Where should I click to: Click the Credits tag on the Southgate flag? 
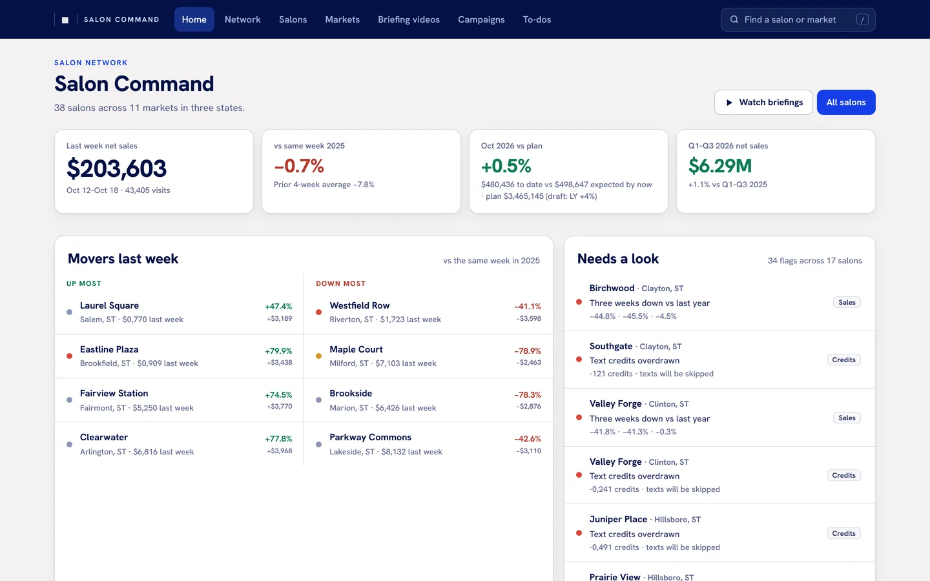pos(843,360)
